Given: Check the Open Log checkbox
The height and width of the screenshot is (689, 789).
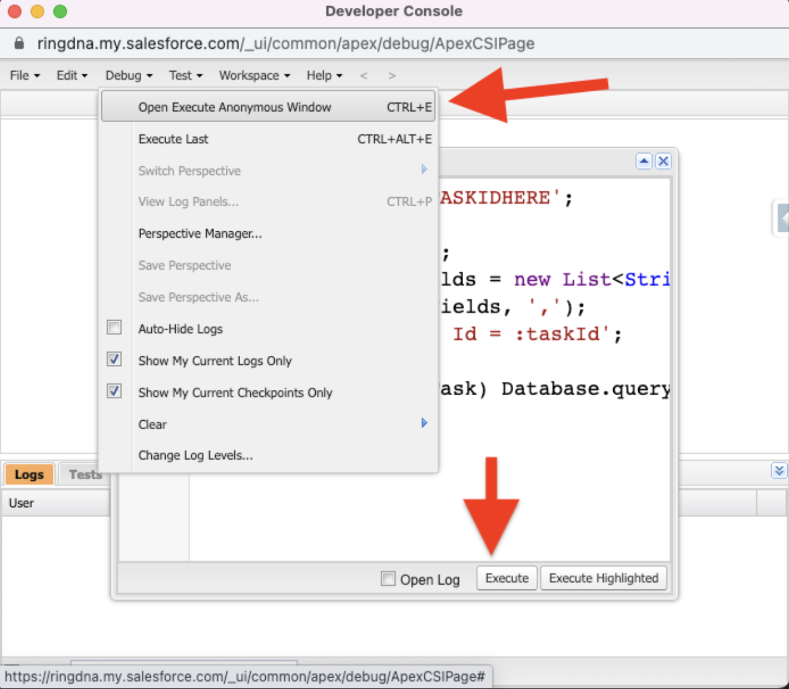Looking at the screenshot, I should pos(388,578).
